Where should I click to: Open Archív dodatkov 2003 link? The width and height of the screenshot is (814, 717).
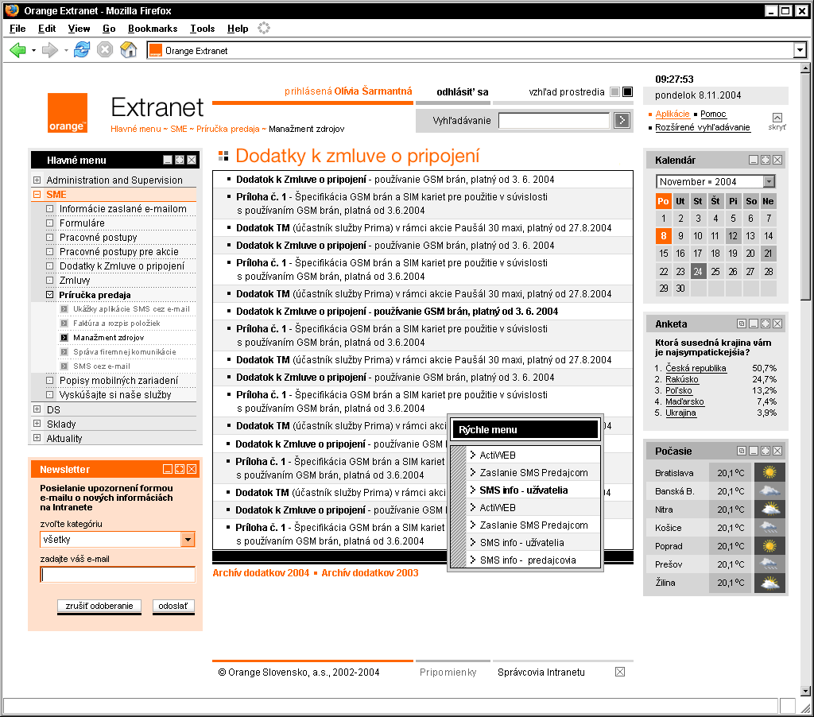370,572
